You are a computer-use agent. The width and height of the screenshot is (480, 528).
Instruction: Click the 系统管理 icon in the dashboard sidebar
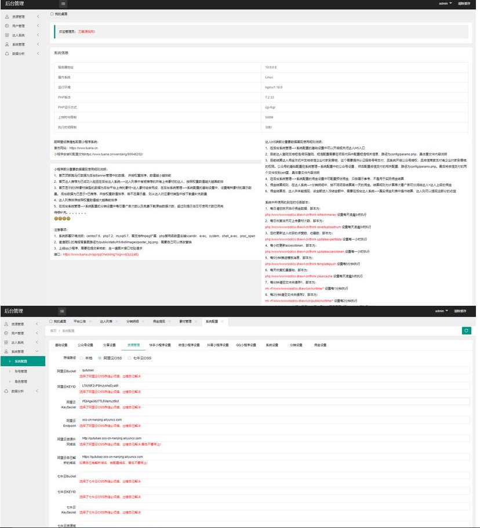7,44
